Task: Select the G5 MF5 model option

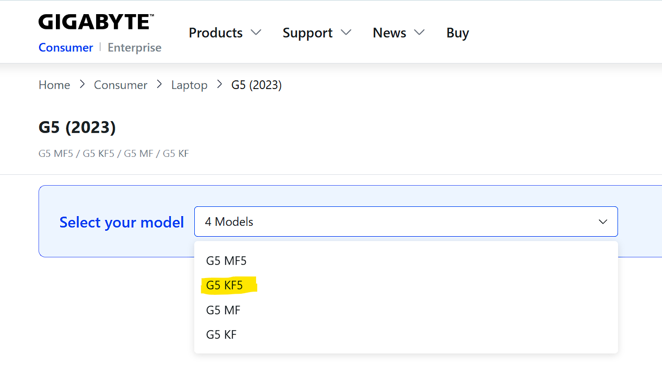Action: (226, 261)
